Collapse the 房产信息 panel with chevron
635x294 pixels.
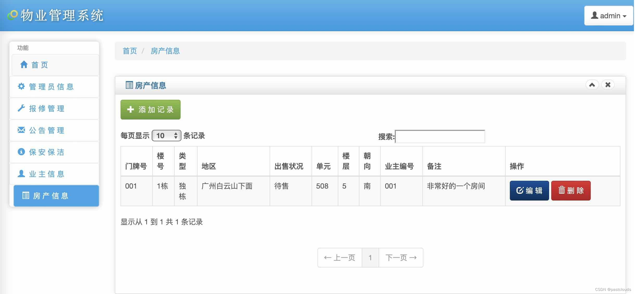pyautogui.click(x=592, y=85)
